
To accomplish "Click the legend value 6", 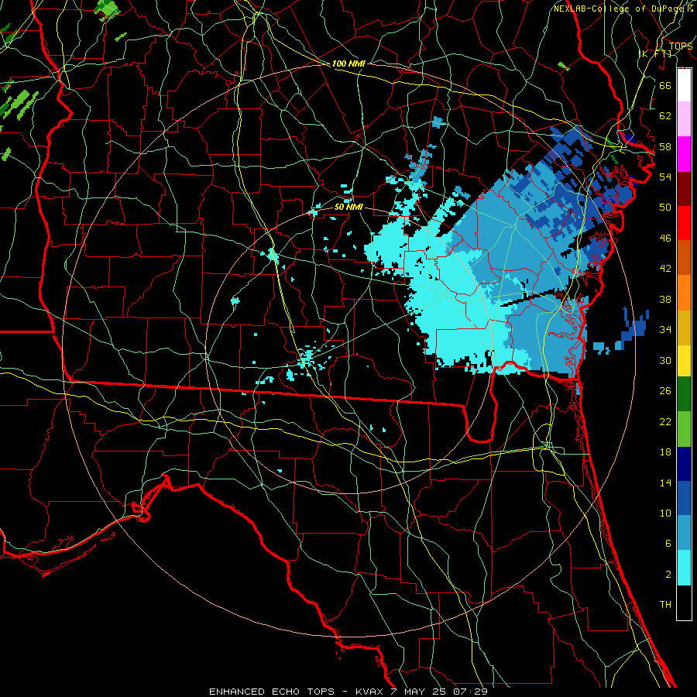I will point(668,544).
